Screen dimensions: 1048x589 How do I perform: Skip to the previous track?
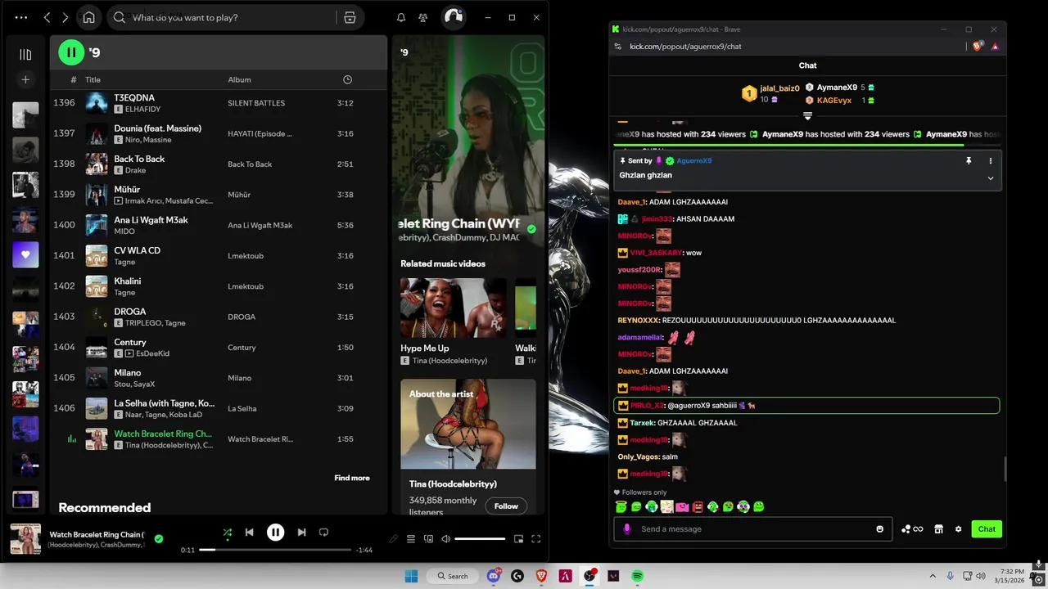(x=249, y=533)
